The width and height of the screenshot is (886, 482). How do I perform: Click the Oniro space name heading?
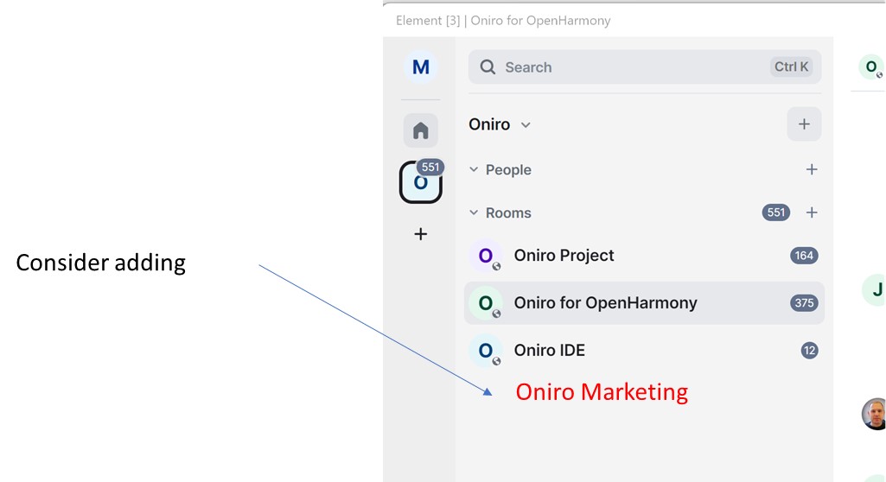[x=489, y=124]
